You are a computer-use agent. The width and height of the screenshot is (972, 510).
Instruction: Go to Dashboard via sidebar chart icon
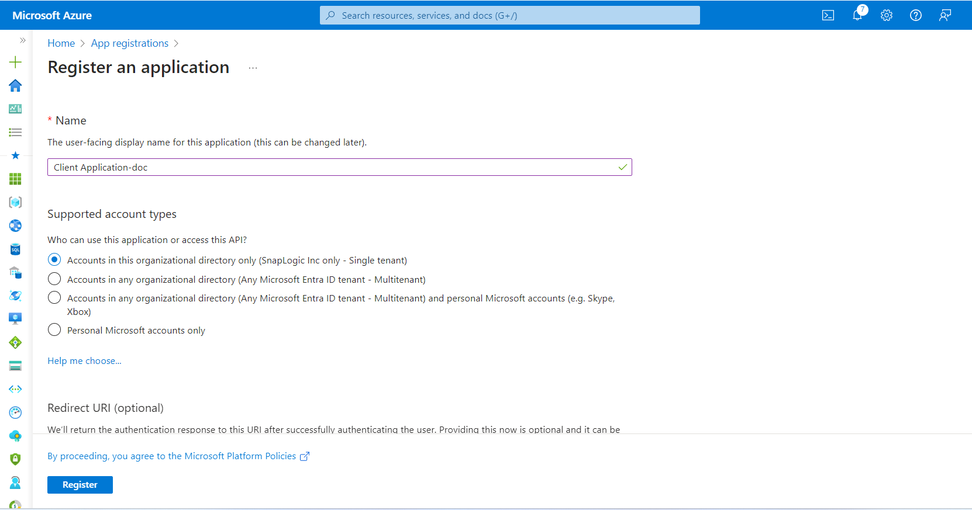16,109
